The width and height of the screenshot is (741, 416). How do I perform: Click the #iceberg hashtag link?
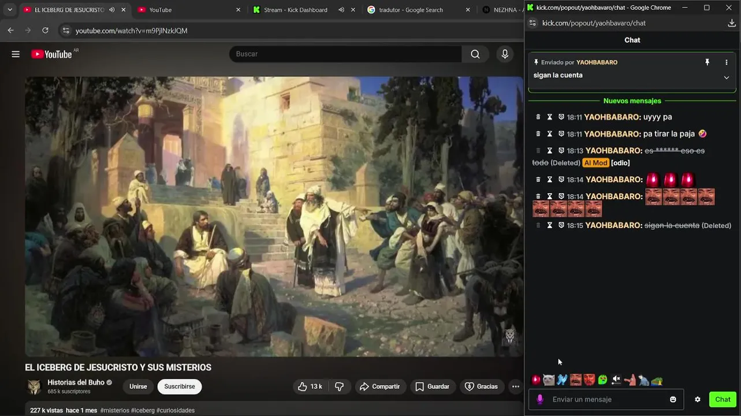pyautogui.click(x=143, y=410)
